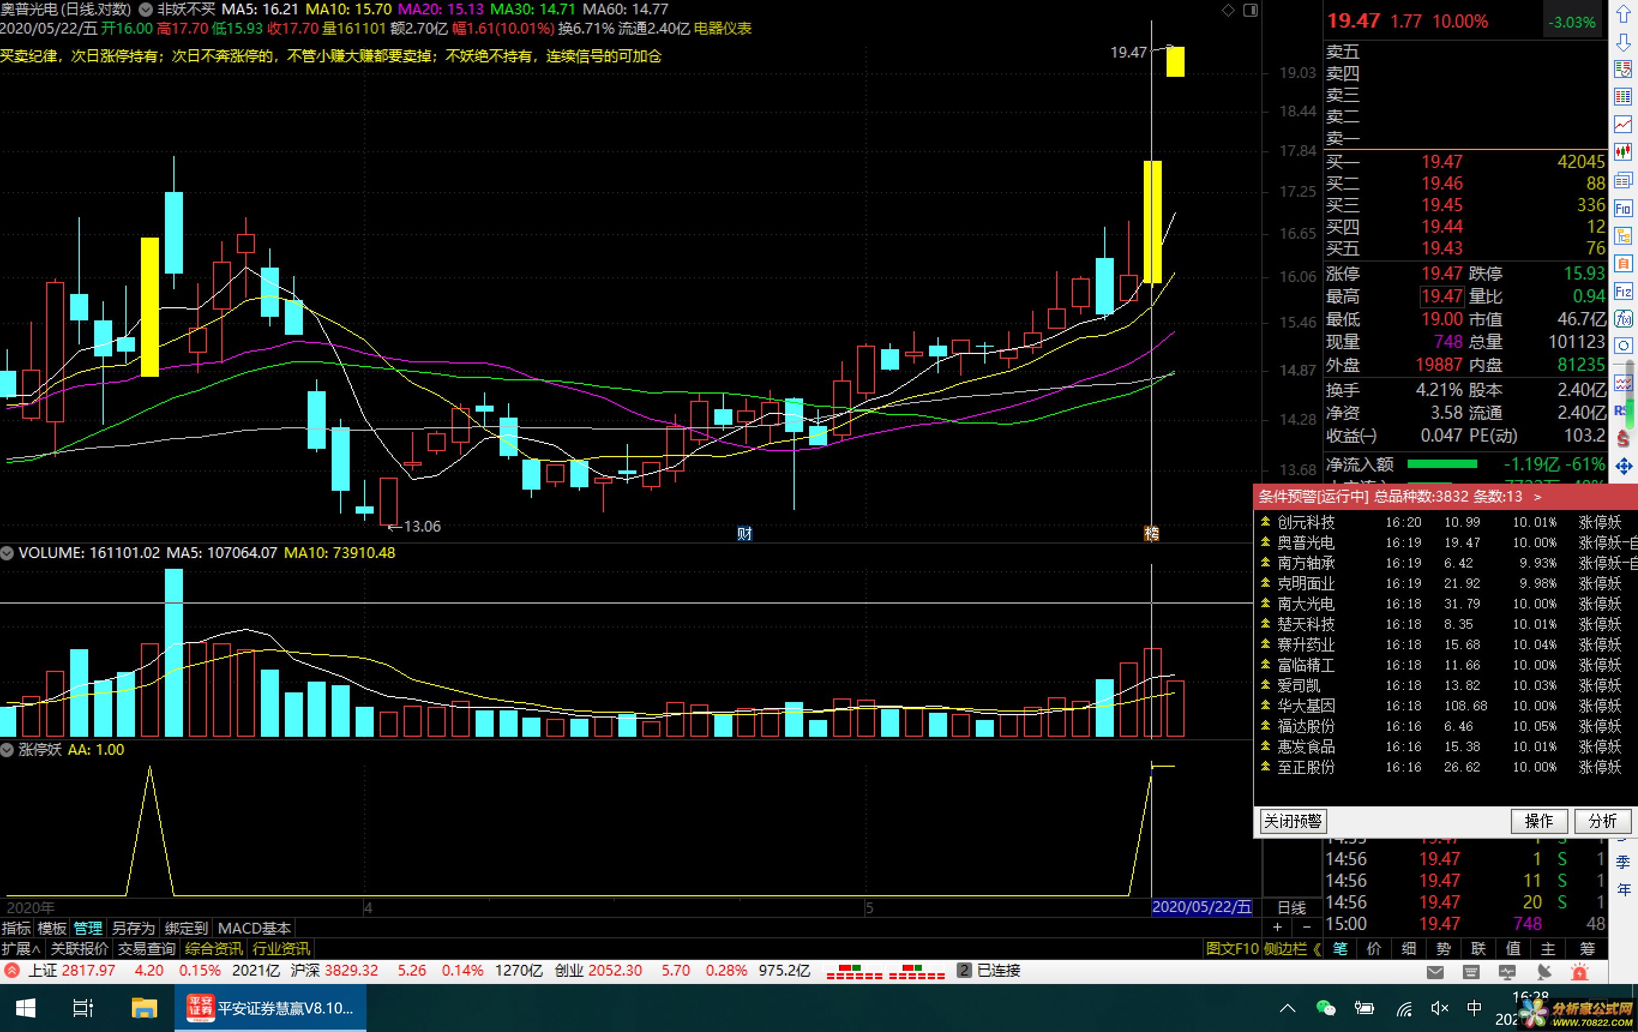This screenshot has height=1032, width=1638.
Task: Switch to the intraday line chart icon
Action: pyautogui.click(x=1623, y=124)
